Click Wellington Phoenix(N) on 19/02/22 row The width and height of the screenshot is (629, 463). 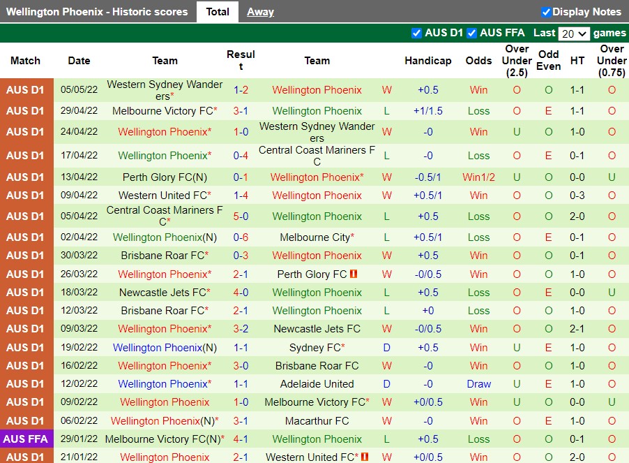[x=165, y=347]
